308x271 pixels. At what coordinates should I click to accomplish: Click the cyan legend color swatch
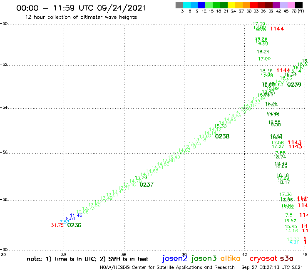[187, 5]
